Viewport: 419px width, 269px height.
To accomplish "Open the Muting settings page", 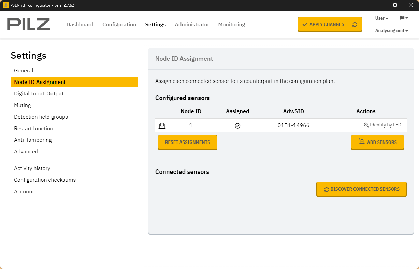I will point(23,105).
